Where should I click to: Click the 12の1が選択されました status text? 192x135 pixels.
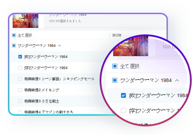tap(65, 21)
